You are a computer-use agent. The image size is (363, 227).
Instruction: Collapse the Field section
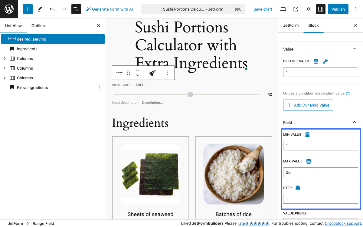click(x=354, y=122)
